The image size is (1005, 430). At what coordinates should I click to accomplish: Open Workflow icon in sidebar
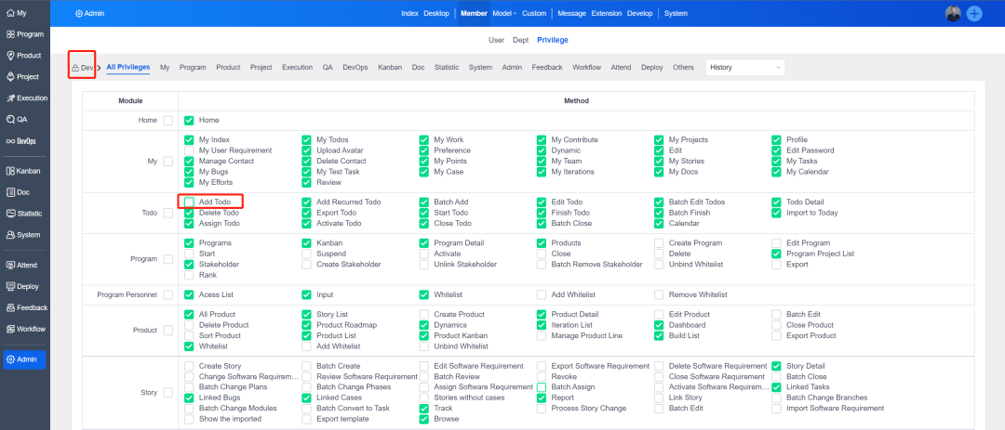[x=10, y=329]
